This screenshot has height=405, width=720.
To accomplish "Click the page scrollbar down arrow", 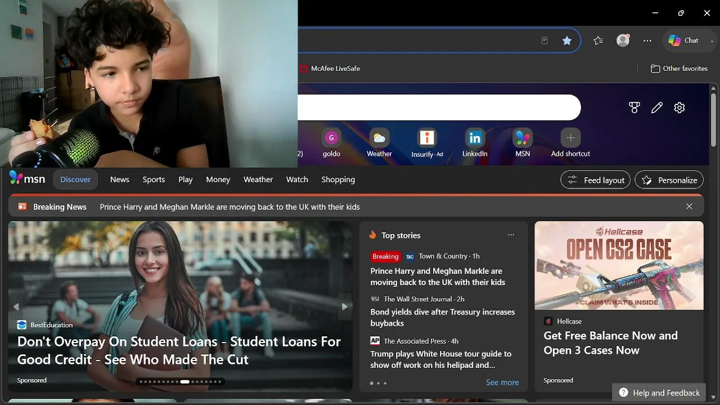I will (714, 398).
